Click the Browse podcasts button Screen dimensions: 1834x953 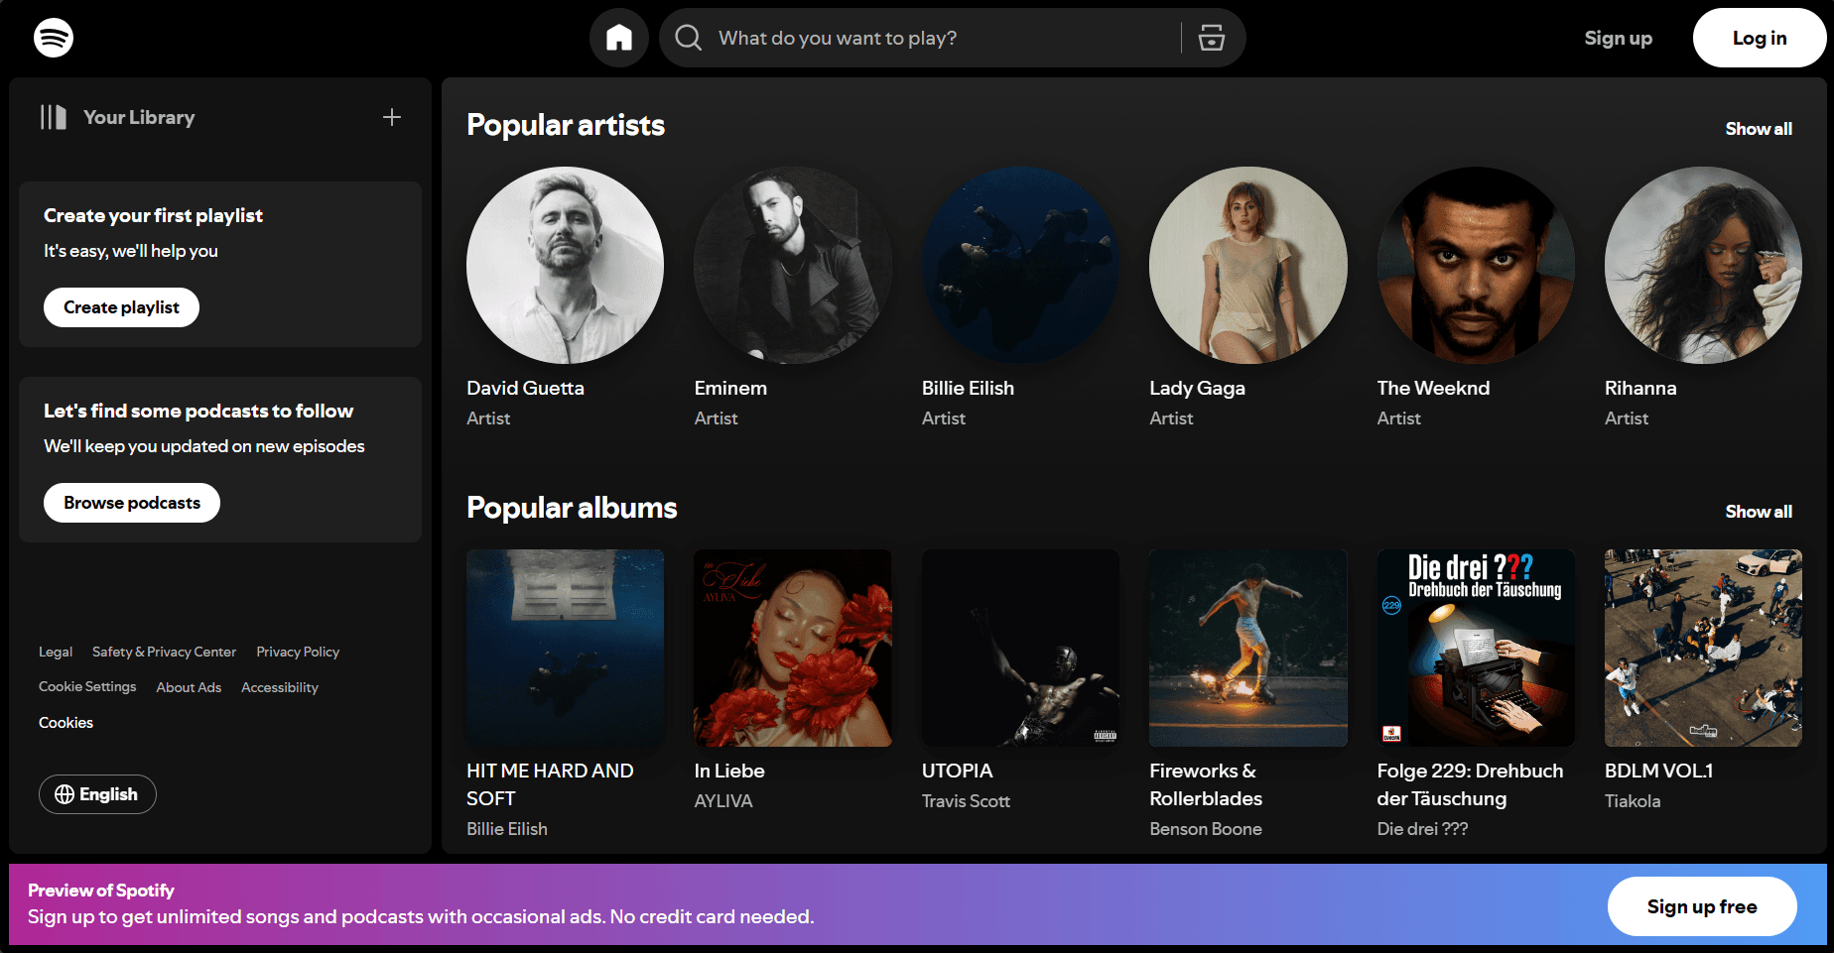132,503
